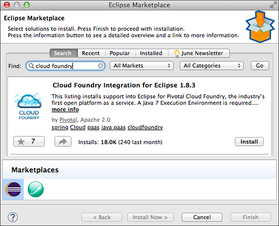
Task: Open the Pivotal author link
Action: [x=68, y=120]
